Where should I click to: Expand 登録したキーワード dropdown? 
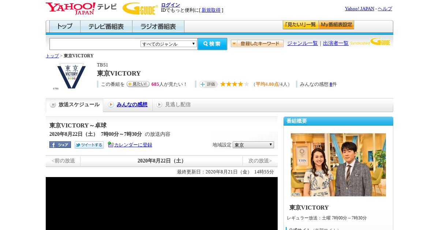pyautogui.click(x=257, y=43)
